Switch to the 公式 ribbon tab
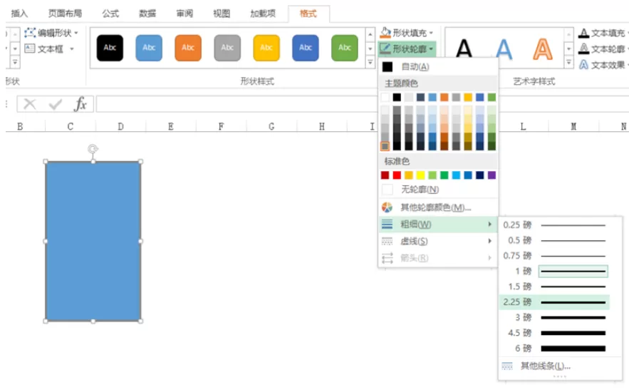 click(x=110, y=14)
